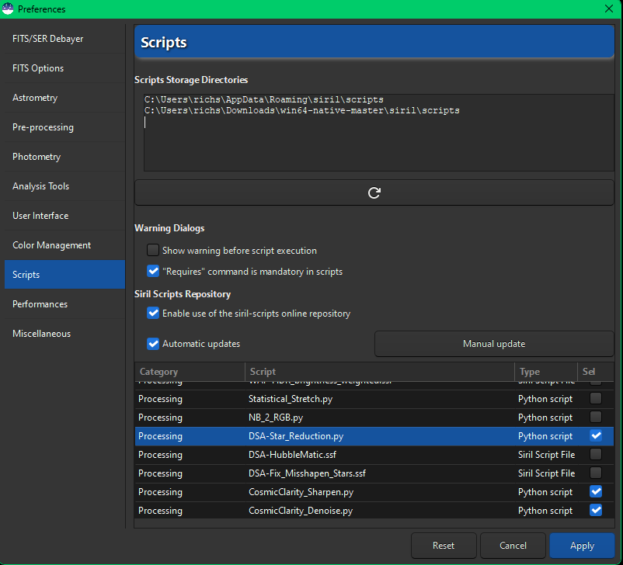Toggle "Requires" command is mandatory checkbox
Viewport: 623px width, 565px height.
(x=153, y=271)
